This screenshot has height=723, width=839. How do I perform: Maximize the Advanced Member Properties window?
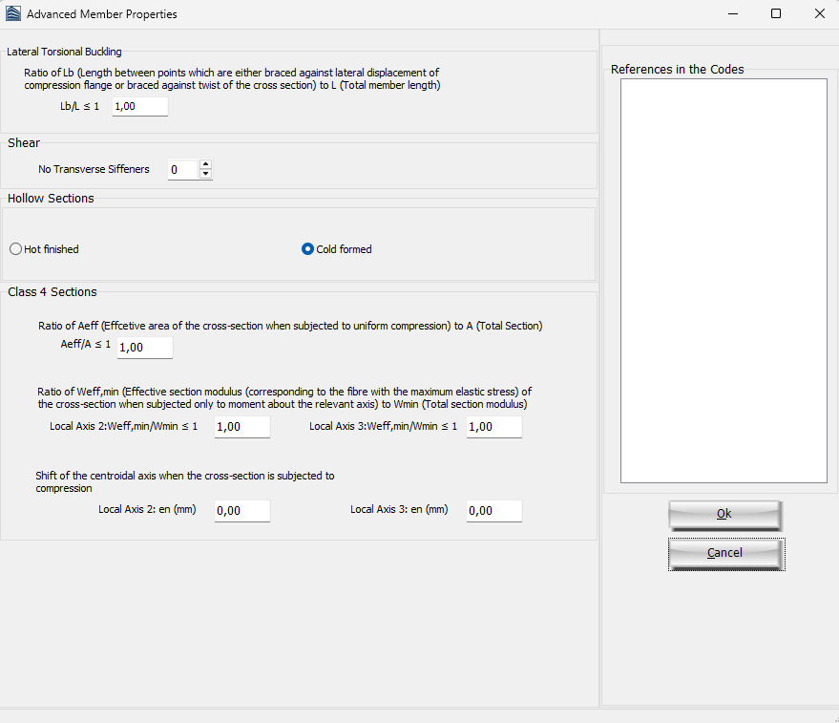click(x=776, y=14)
